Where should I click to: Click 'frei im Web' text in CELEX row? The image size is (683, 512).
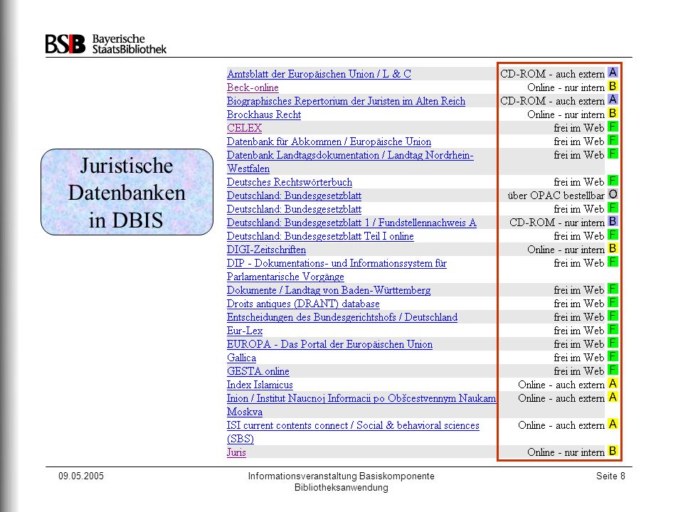tap(579, 128)
